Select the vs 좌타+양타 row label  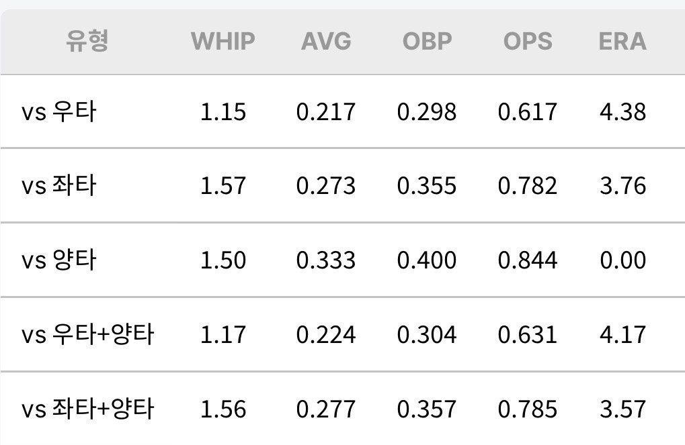(x=87, y=409)
